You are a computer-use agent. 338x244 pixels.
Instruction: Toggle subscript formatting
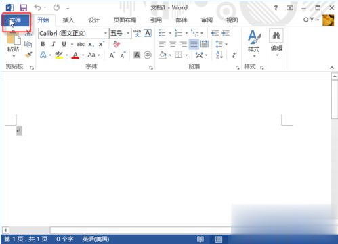coord(91,44)
